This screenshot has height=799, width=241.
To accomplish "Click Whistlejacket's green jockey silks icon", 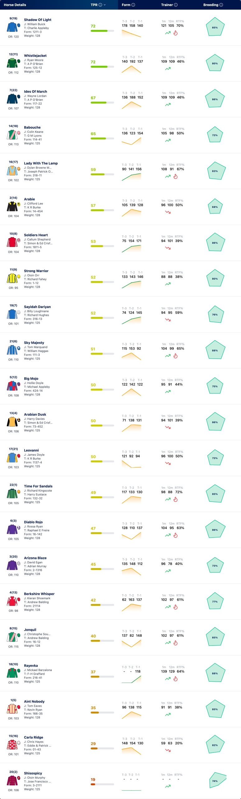I will coord(12,63).
